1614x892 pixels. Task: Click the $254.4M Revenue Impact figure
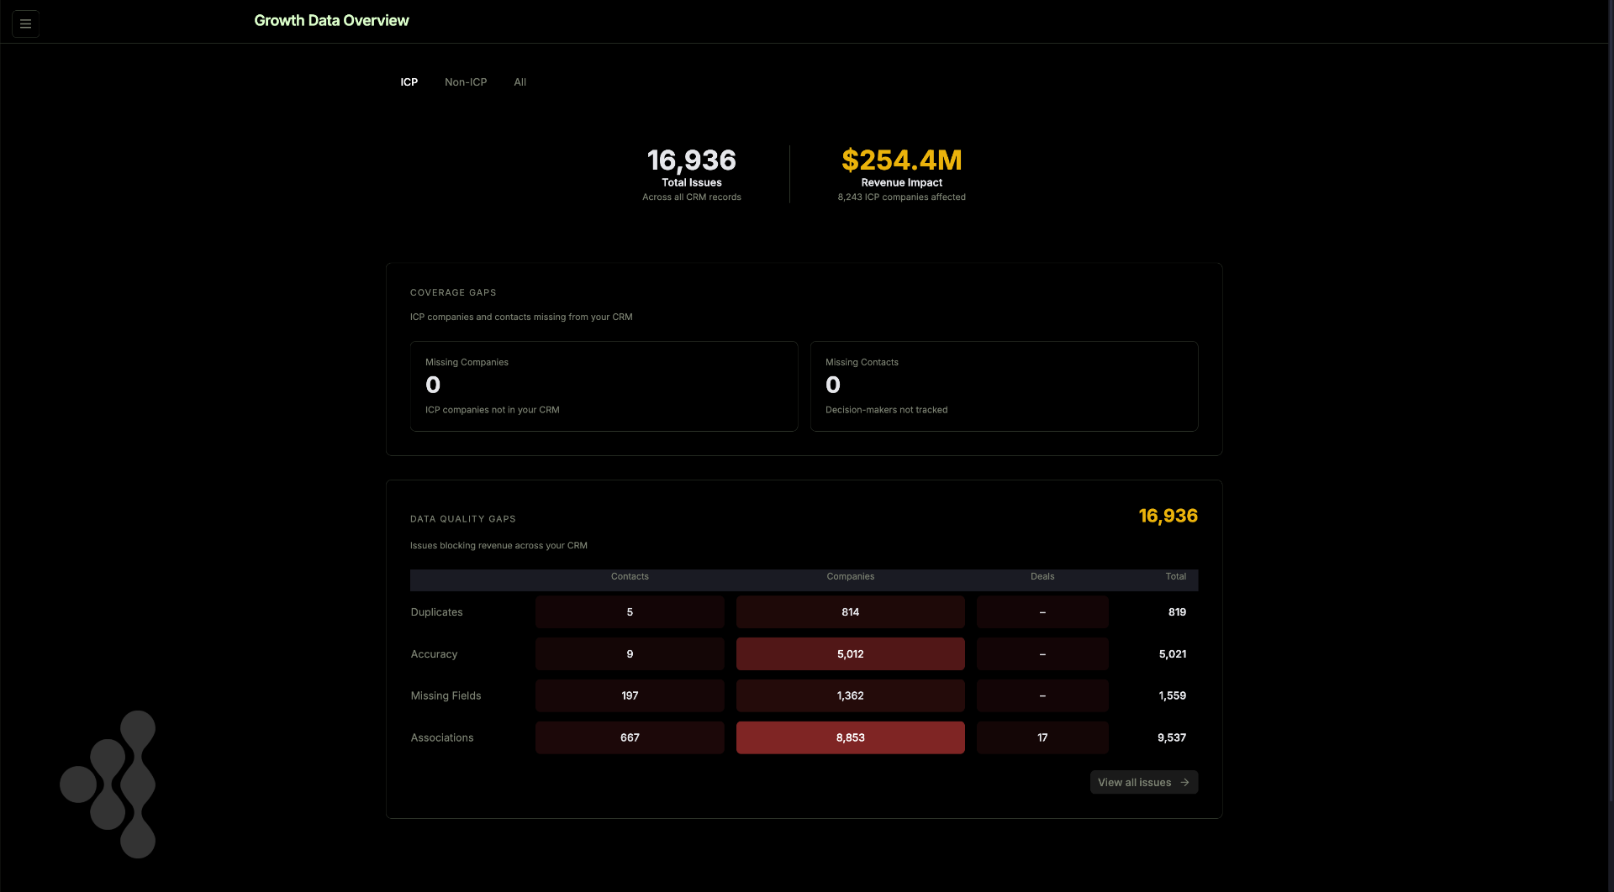pos(902,160)
